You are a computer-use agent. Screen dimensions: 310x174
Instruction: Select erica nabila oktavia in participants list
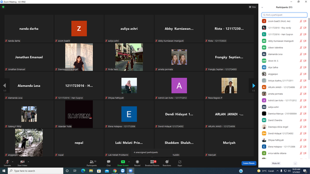pyautogui.click(x=284, y=153)
